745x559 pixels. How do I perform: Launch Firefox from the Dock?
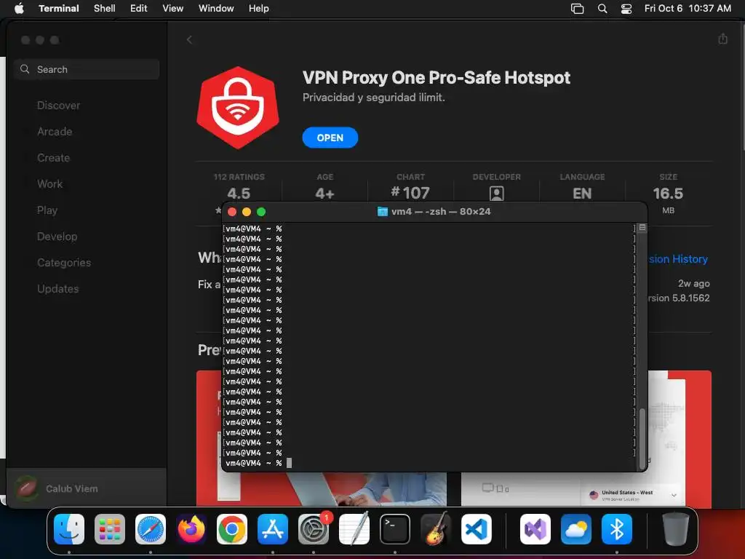pos(191,529)
